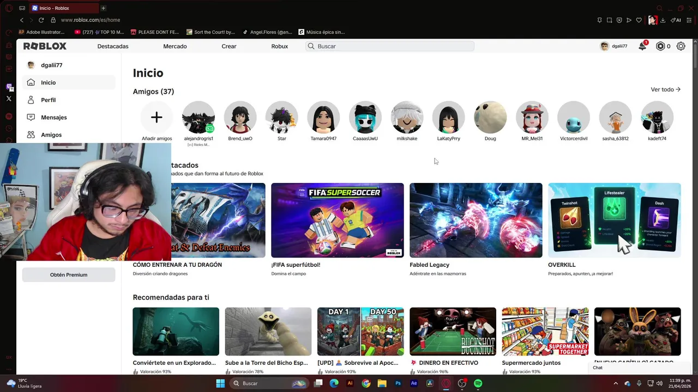This screenshot has width=698, height=392.
Task: Open friend Brend_uwO avatar
Action: pos(240,117)
